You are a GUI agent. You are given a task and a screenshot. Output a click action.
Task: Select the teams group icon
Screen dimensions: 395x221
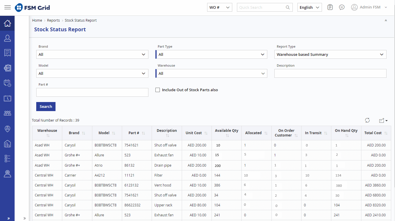click(7, 113)
